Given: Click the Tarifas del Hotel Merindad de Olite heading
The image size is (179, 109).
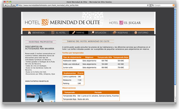Looking at the screenshot, I should click(88, 41).
